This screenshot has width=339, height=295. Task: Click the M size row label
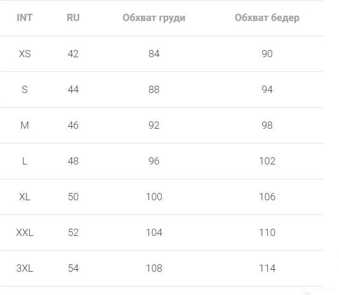[x=25, y=125]
